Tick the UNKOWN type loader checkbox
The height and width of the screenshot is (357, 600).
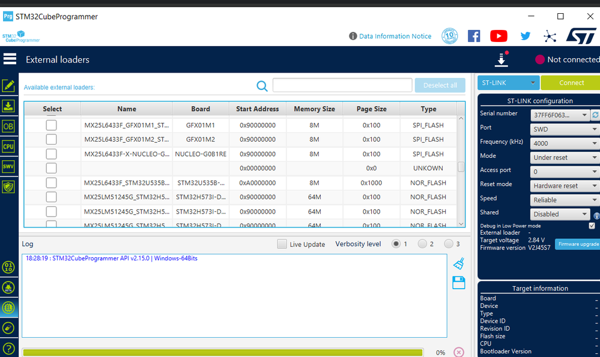51,168
